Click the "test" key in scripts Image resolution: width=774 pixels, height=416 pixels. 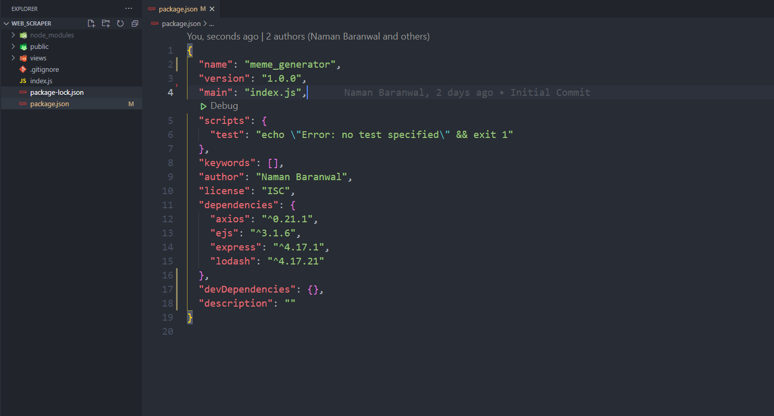(x=227, y=134)
